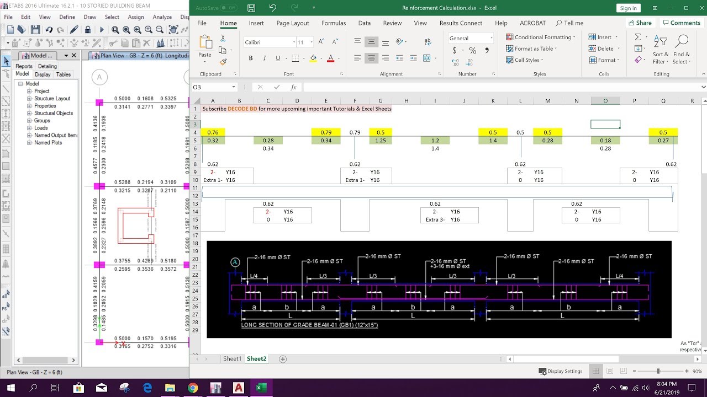
Task: Click the Save icon in quick access toolbar
Action: point(250,8)
